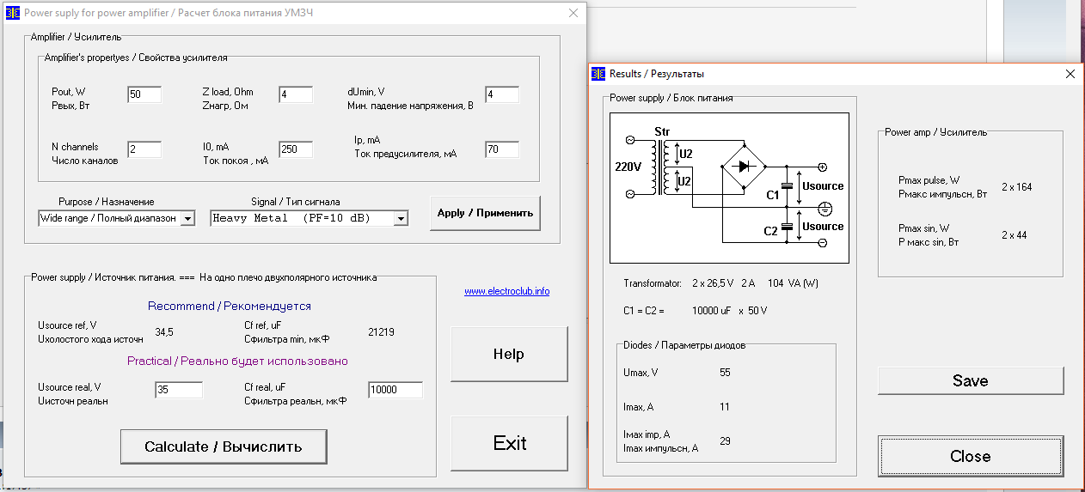This screenshot has width=1085, height=492.
Task: Click the Imax imp value 29
Action: pyautogui.click(x=725, y=441)
